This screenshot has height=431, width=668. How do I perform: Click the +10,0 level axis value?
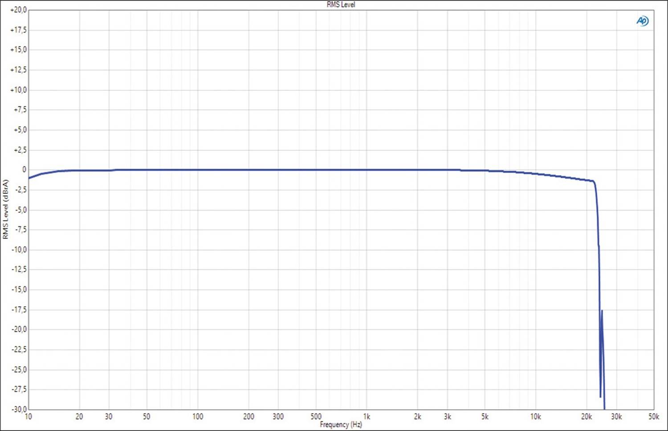pyautogui.click(x=18, y=89)
